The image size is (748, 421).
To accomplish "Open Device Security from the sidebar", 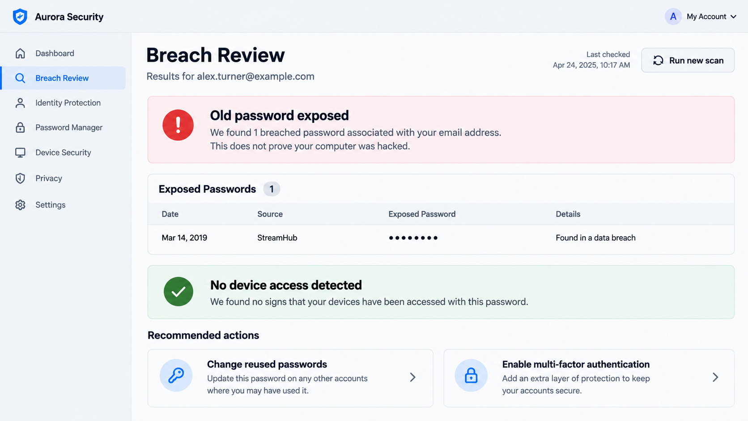I will [64, 153].
